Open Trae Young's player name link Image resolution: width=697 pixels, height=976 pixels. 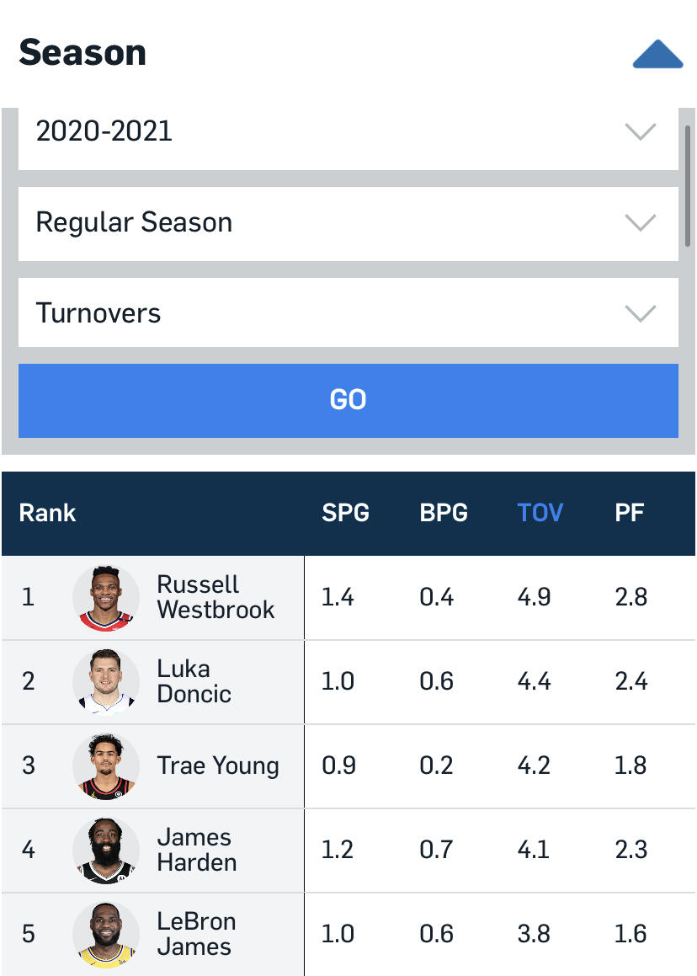217,765
